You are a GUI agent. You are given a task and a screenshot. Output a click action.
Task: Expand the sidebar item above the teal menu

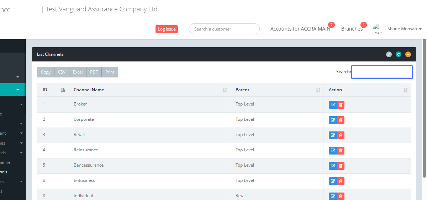click(17, 77)
